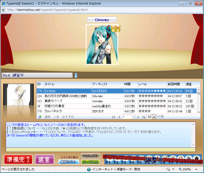Go to the next page of songs
The height and width of the screenshot is (173, 204).
click(138, 117)
